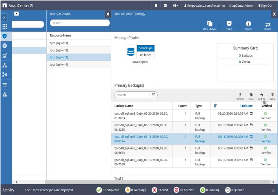This screenshot has height=195, width=278.
Task: Open the Dashboard grid icon
Action: pos(5,26)
